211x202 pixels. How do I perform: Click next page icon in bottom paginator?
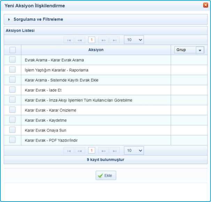(x=103, y=151)
